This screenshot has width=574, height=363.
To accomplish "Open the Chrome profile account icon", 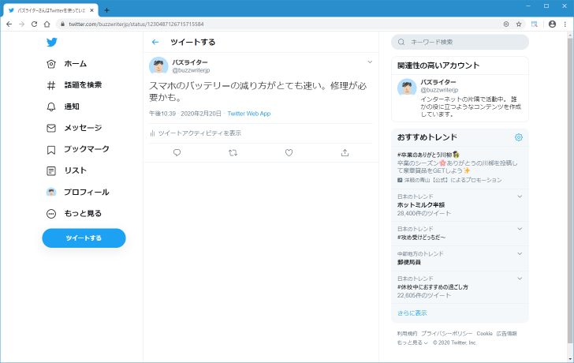I will (x=553, y=24).
